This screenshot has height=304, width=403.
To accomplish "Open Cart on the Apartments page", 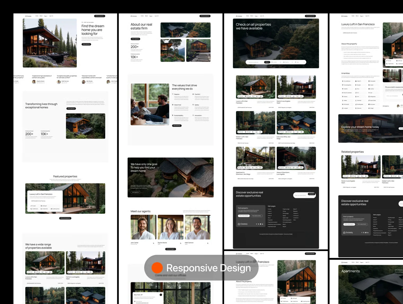I will (x=367, y=262).
